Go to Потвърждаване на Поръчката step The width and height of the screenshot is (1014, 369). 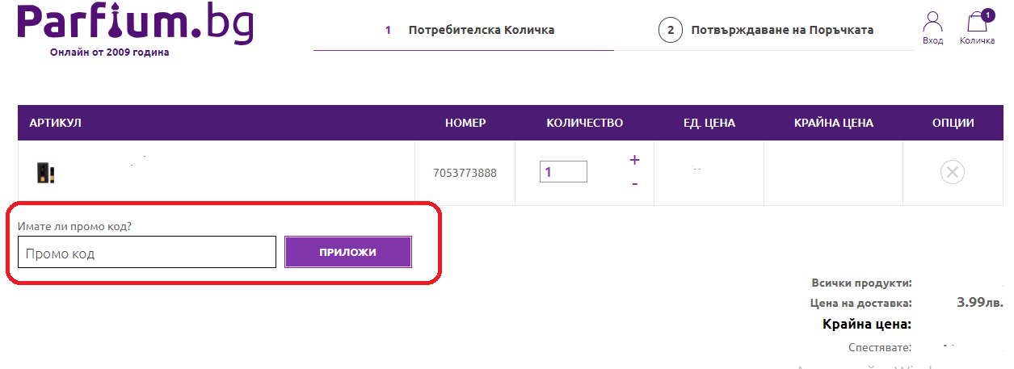pos(782,30)
